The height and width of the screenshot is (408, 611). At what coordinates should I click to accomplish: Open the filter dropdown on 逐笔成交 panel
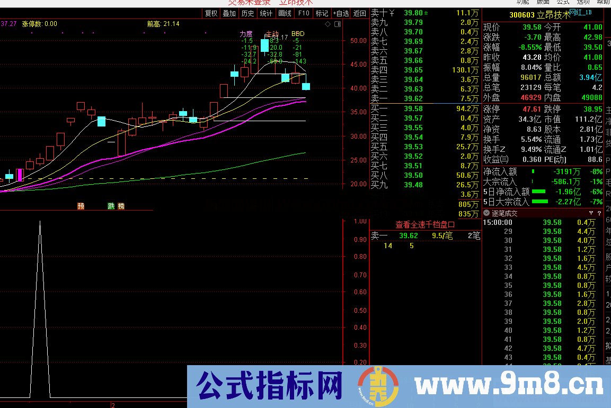coord(591,213)
